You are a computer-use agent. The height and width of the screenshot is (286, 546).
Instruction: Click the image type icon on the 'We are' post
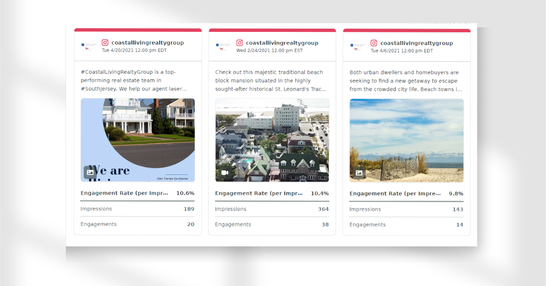[x=90, y=172]
